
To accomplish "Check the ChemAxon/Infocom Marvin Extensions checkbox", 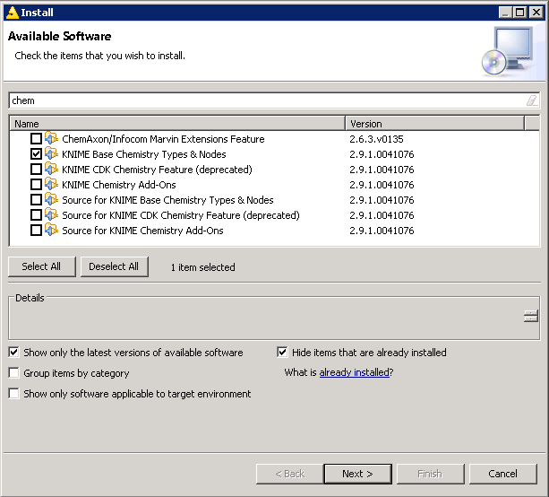I will click(x=36, y=139).
